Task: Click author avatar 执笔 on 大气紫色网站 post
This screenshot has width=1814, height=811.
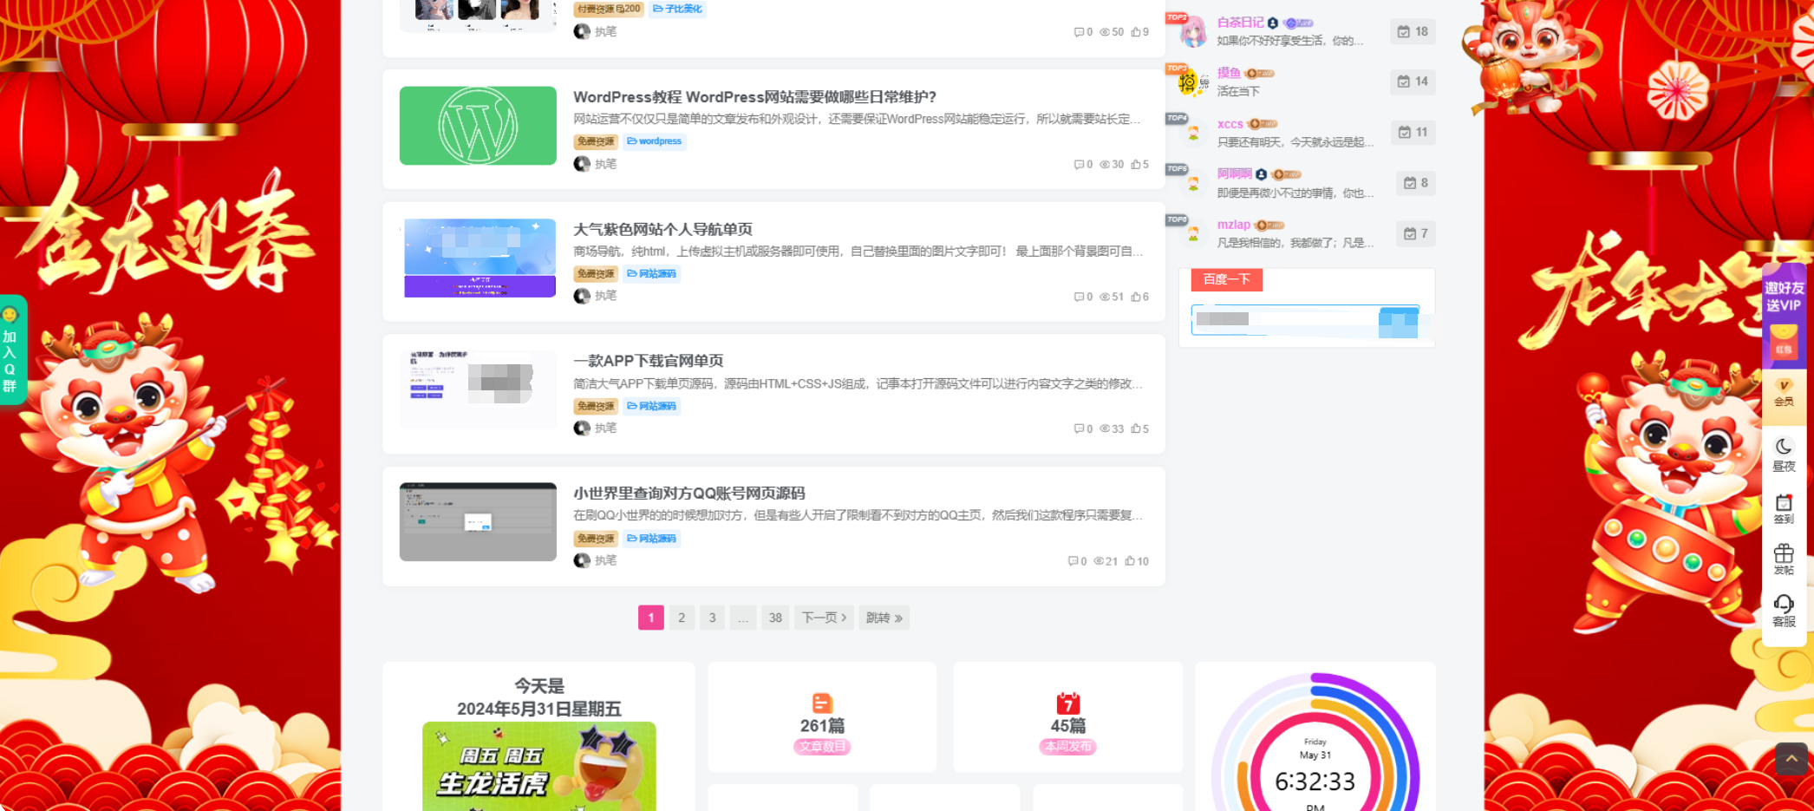Action: coord(582,296)
